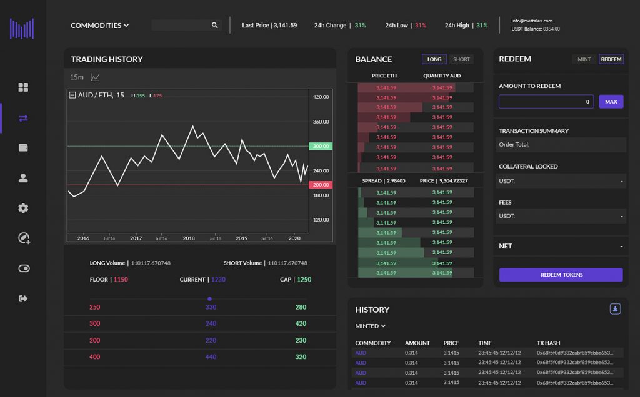Select the line chart type icon

pos(95,77)
